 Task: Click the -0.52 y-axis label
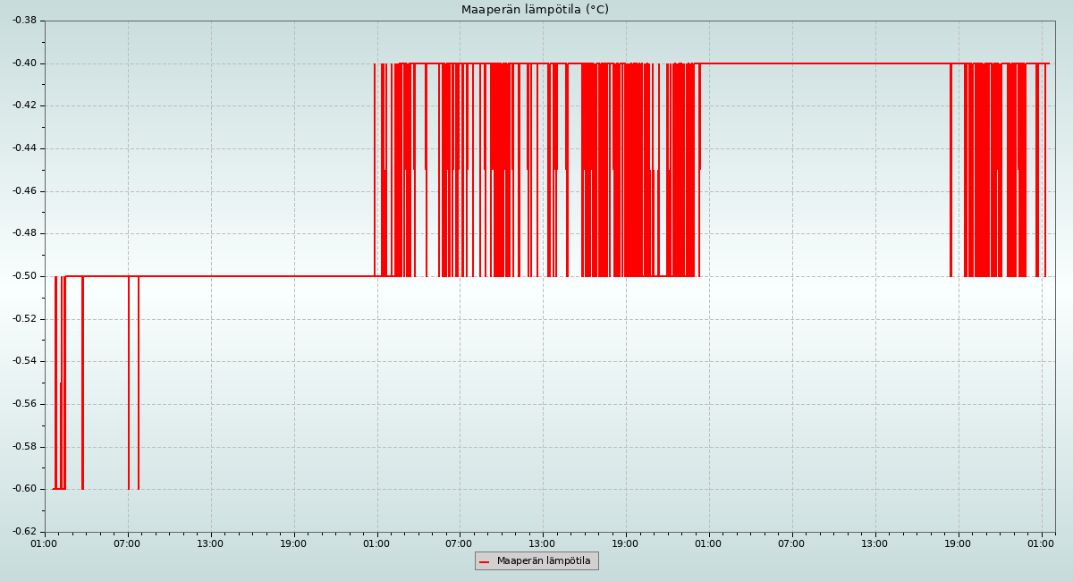pyautogui.click(x=24, y=319)
